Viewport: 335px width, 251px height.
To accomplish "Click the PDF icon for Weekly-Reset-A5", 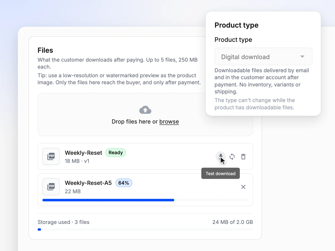I will click(x=51, y=187).
